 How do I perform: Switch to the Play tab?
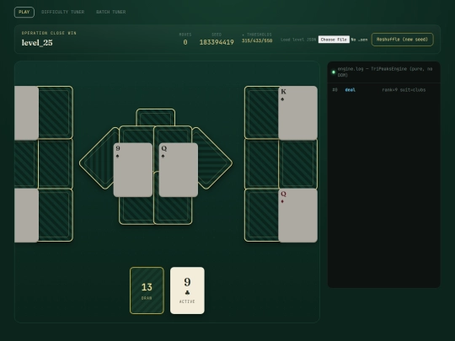click(24, 12)
